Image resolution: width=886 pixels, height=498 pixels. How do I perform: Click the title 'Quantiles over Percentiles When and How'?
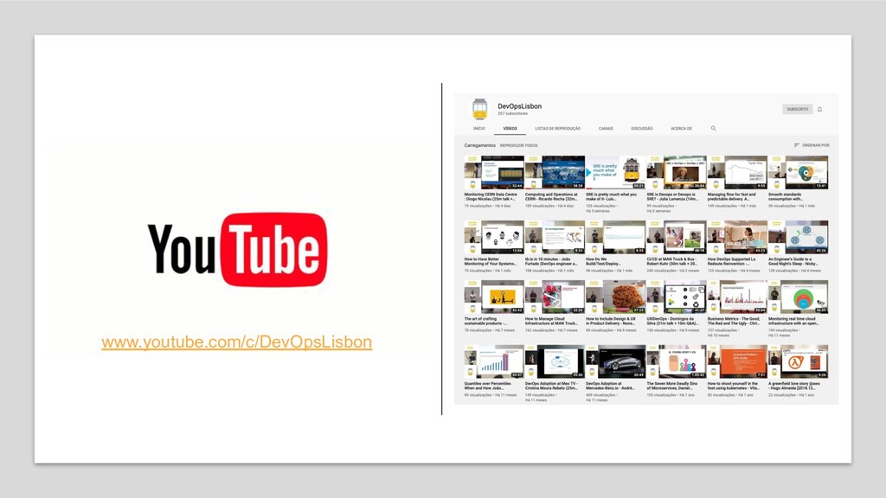tap(488, 386)
